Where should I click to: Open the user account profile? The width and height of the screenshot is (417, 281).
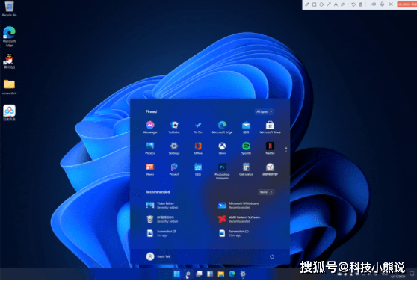[x=158, y=256]
